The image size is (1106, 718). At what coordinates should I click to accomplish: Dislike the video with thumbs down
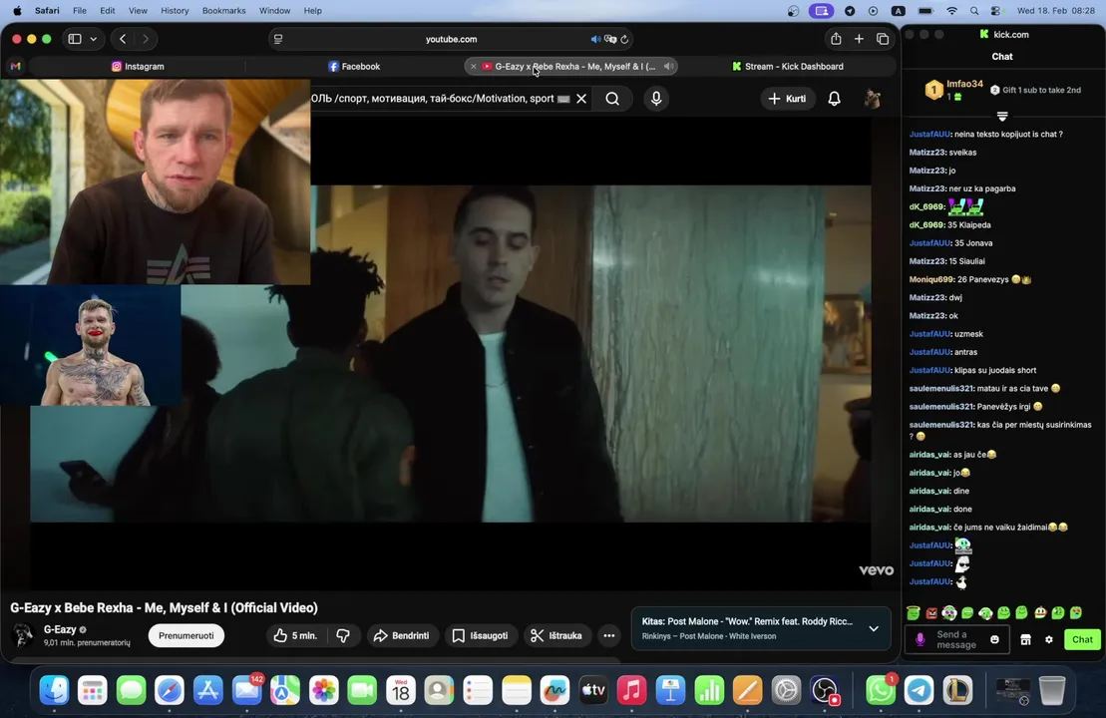coord(343,635)
